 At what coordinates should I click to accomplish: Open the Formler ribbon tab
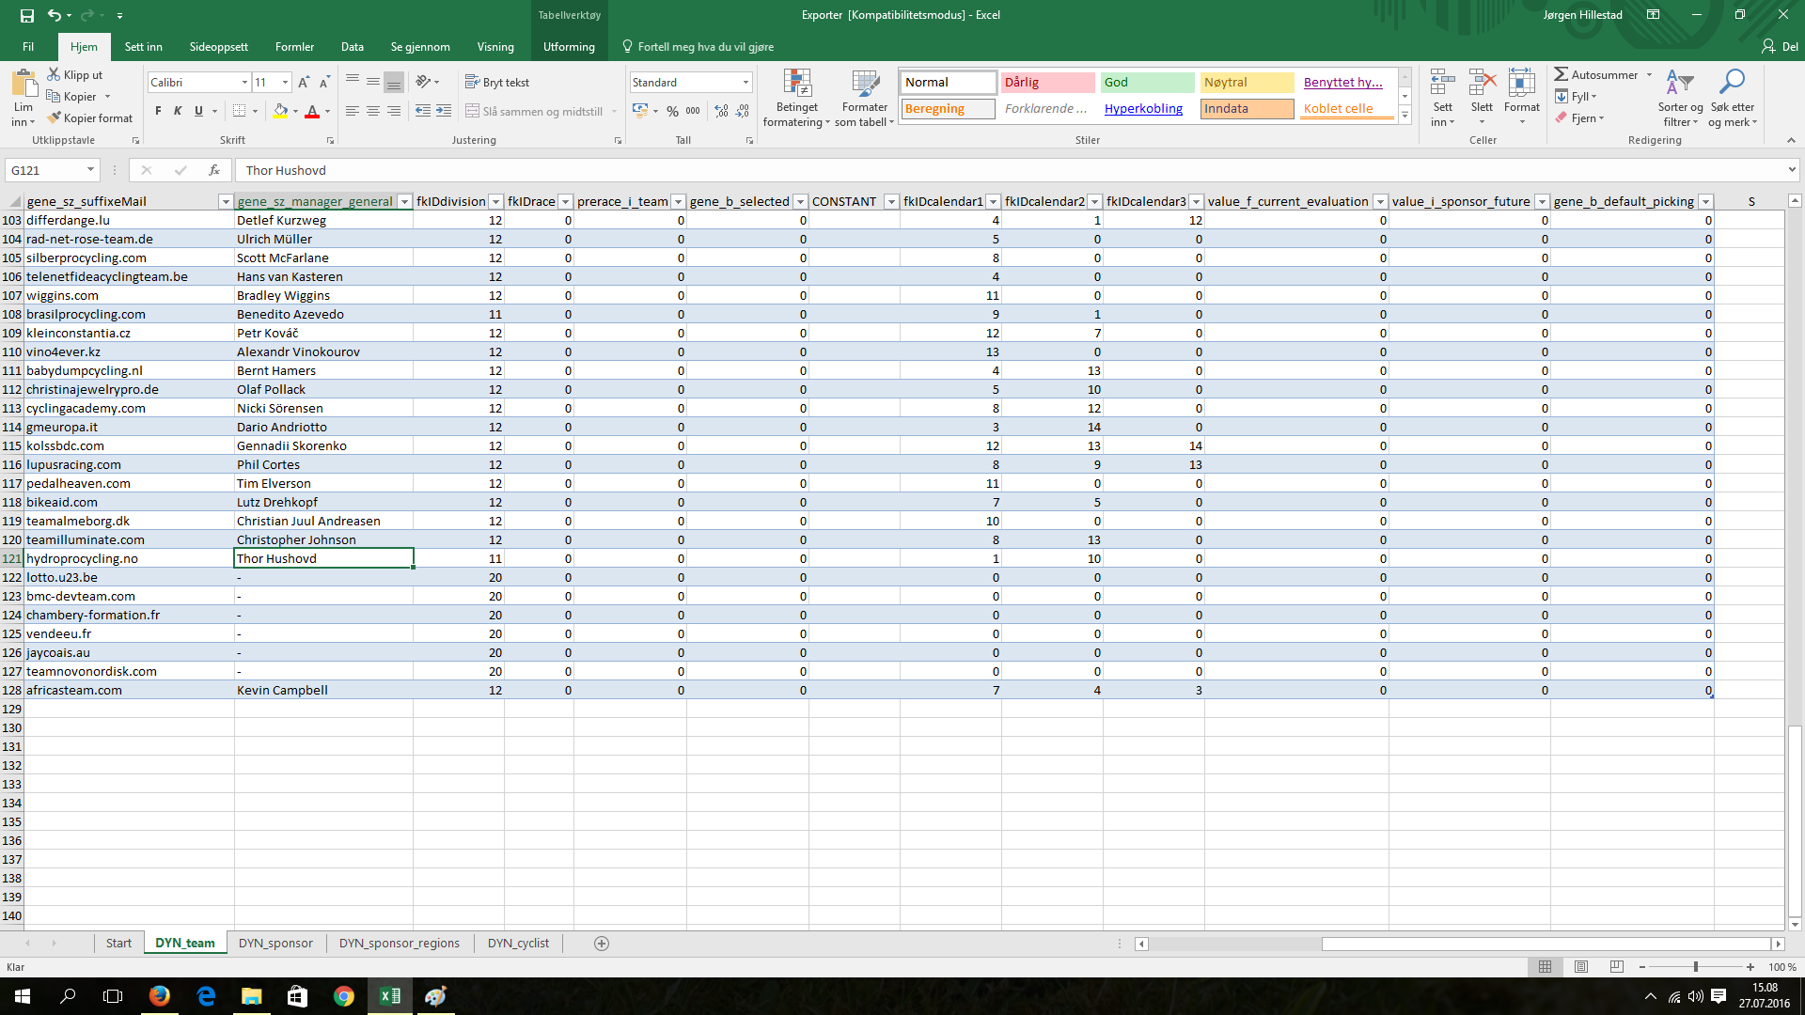[x=294, y=46]
